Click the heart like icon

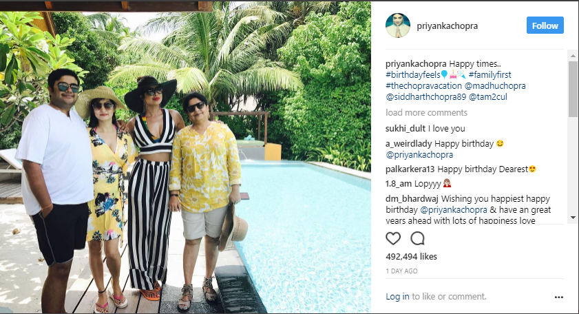tap(393, 238)
